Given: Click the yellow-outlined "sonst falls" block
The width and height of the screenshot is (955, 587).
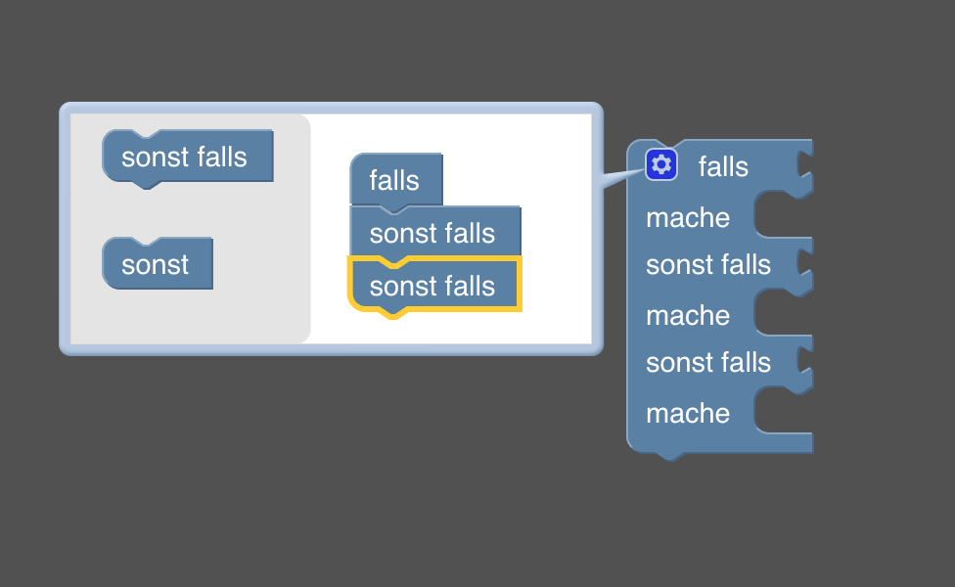Looking at the screenshot, I should pos(434,287).
